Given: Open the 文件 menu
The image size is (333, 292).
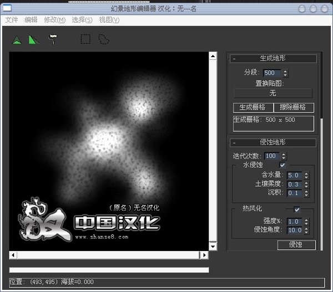Looking at the screenshot, I should (12, 20).
